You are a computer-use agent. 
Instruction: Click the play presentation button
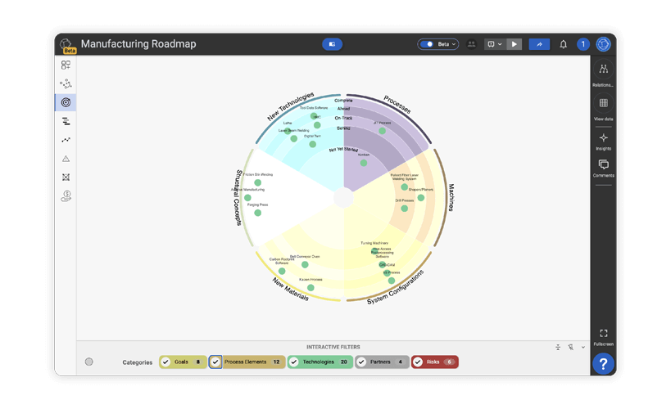(x=514, y=44)
